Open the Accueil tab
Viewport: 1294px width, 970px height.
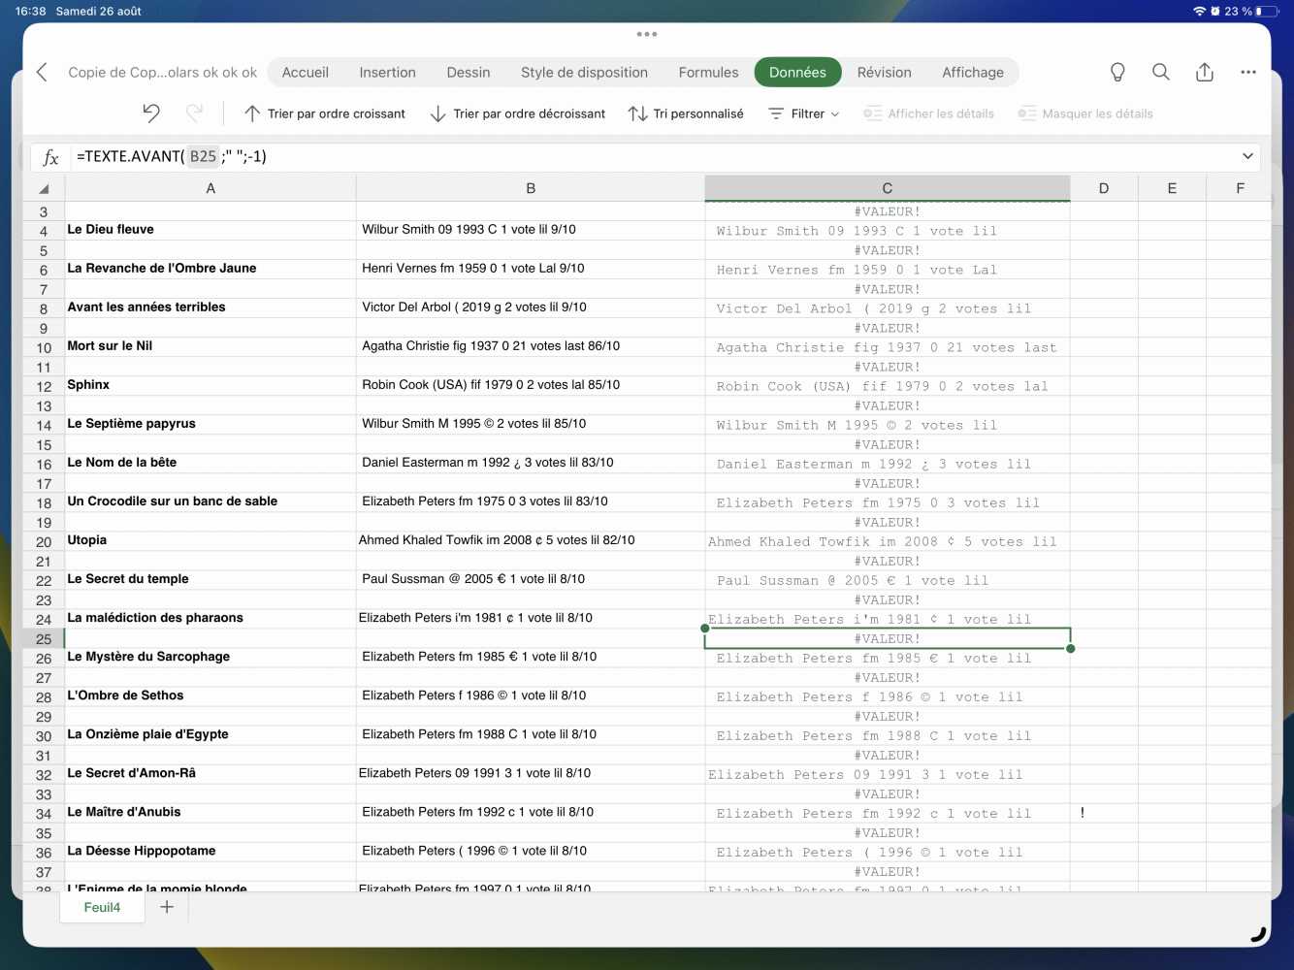[305, 73]
